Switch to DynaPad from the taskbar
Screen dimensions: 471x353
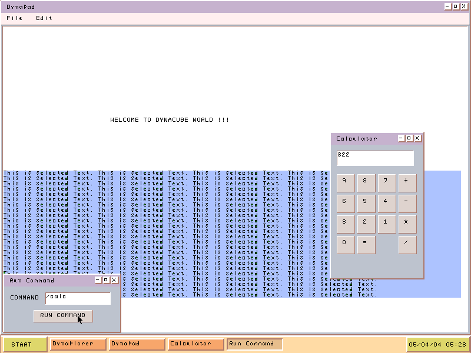(x=137, y=344)
